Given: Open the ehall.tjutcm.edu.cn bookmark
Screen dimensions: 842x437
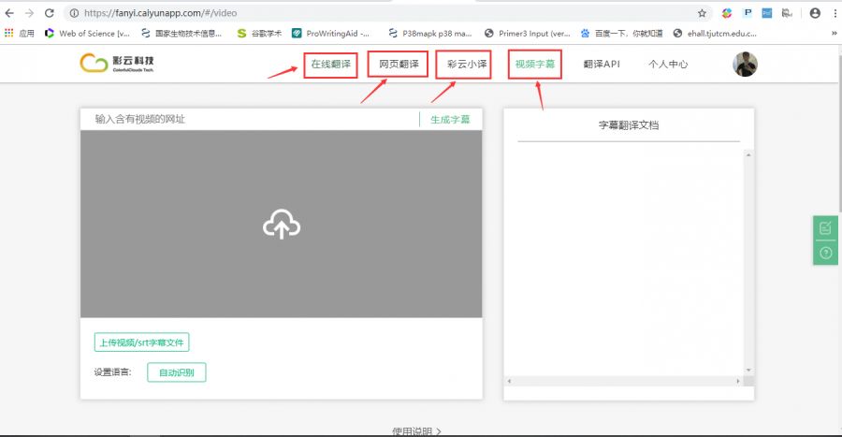Looking at the screenshot, I should click(x=715, y=34).
